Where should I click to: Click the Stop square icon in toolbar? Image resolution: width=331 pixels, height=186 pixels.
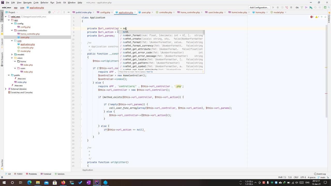291,7
